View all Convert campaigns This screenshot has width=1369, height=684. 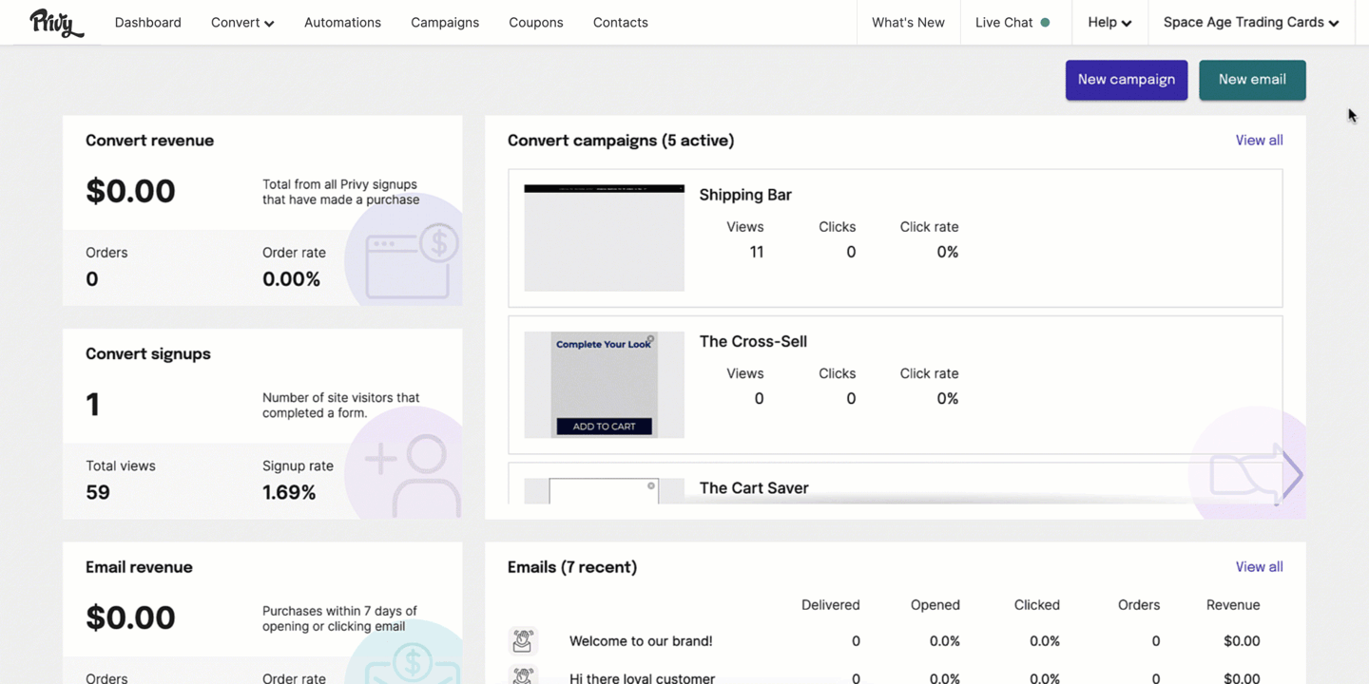(x=1259, y=141)
